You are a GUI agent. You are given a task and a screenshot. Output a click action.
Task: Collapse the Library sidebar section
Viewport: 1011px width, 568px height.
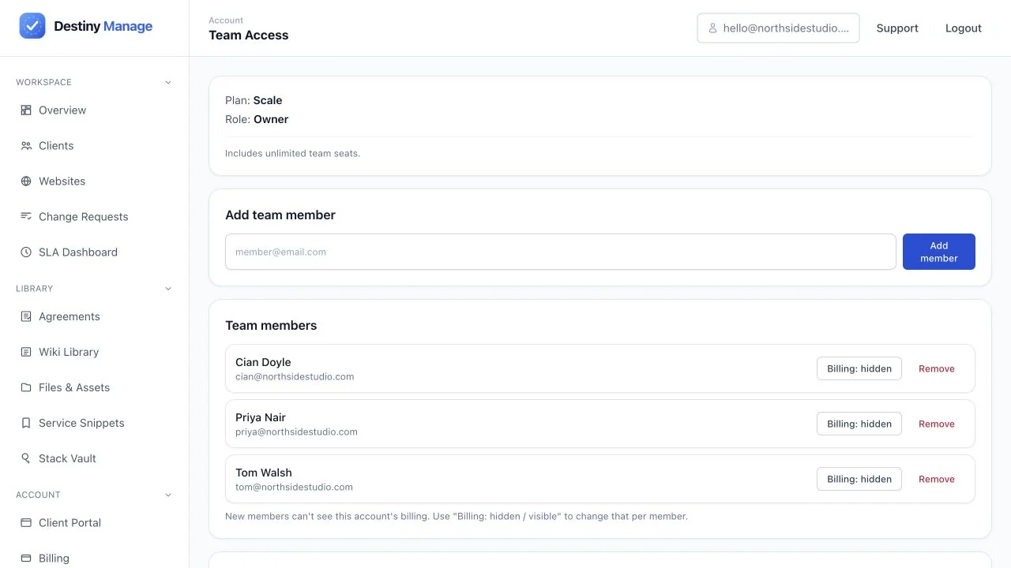pos(167,289)
